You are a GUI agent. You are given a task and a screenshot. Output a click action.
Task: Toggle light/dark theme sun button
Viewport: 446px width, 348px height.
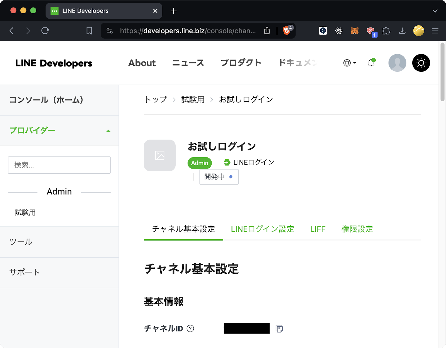tap(421, 63)
